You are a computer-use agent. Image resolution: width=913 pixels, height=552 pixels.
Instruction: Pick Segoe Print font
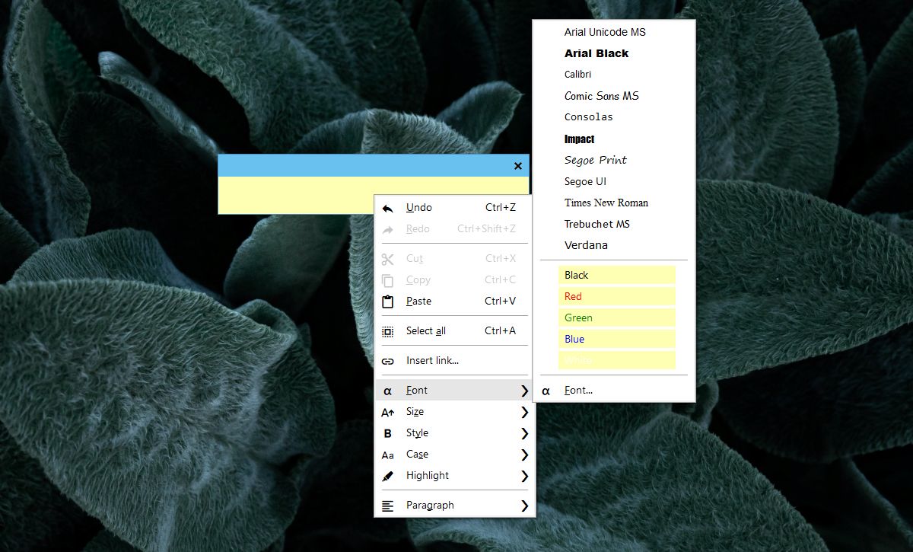click(596, 160)
